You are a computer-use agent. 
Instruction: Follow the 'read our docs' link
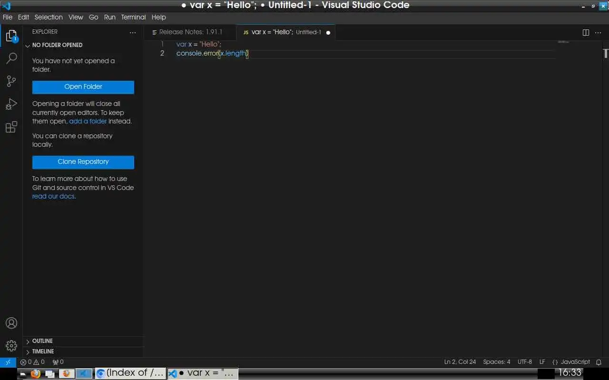point(53,196)
